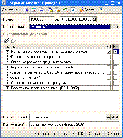Click the yellow help question mark icon
The height and width of the screenshot is (138, 123).
[101, 10]
